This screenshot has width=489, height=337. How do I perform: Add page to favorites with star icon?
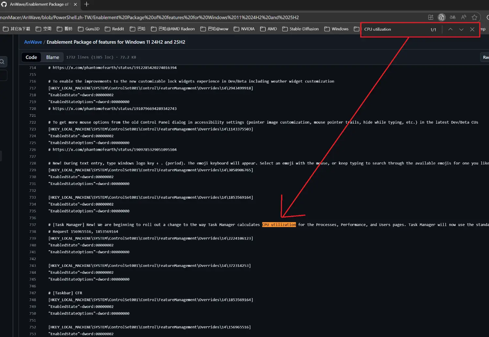[474, 17]
